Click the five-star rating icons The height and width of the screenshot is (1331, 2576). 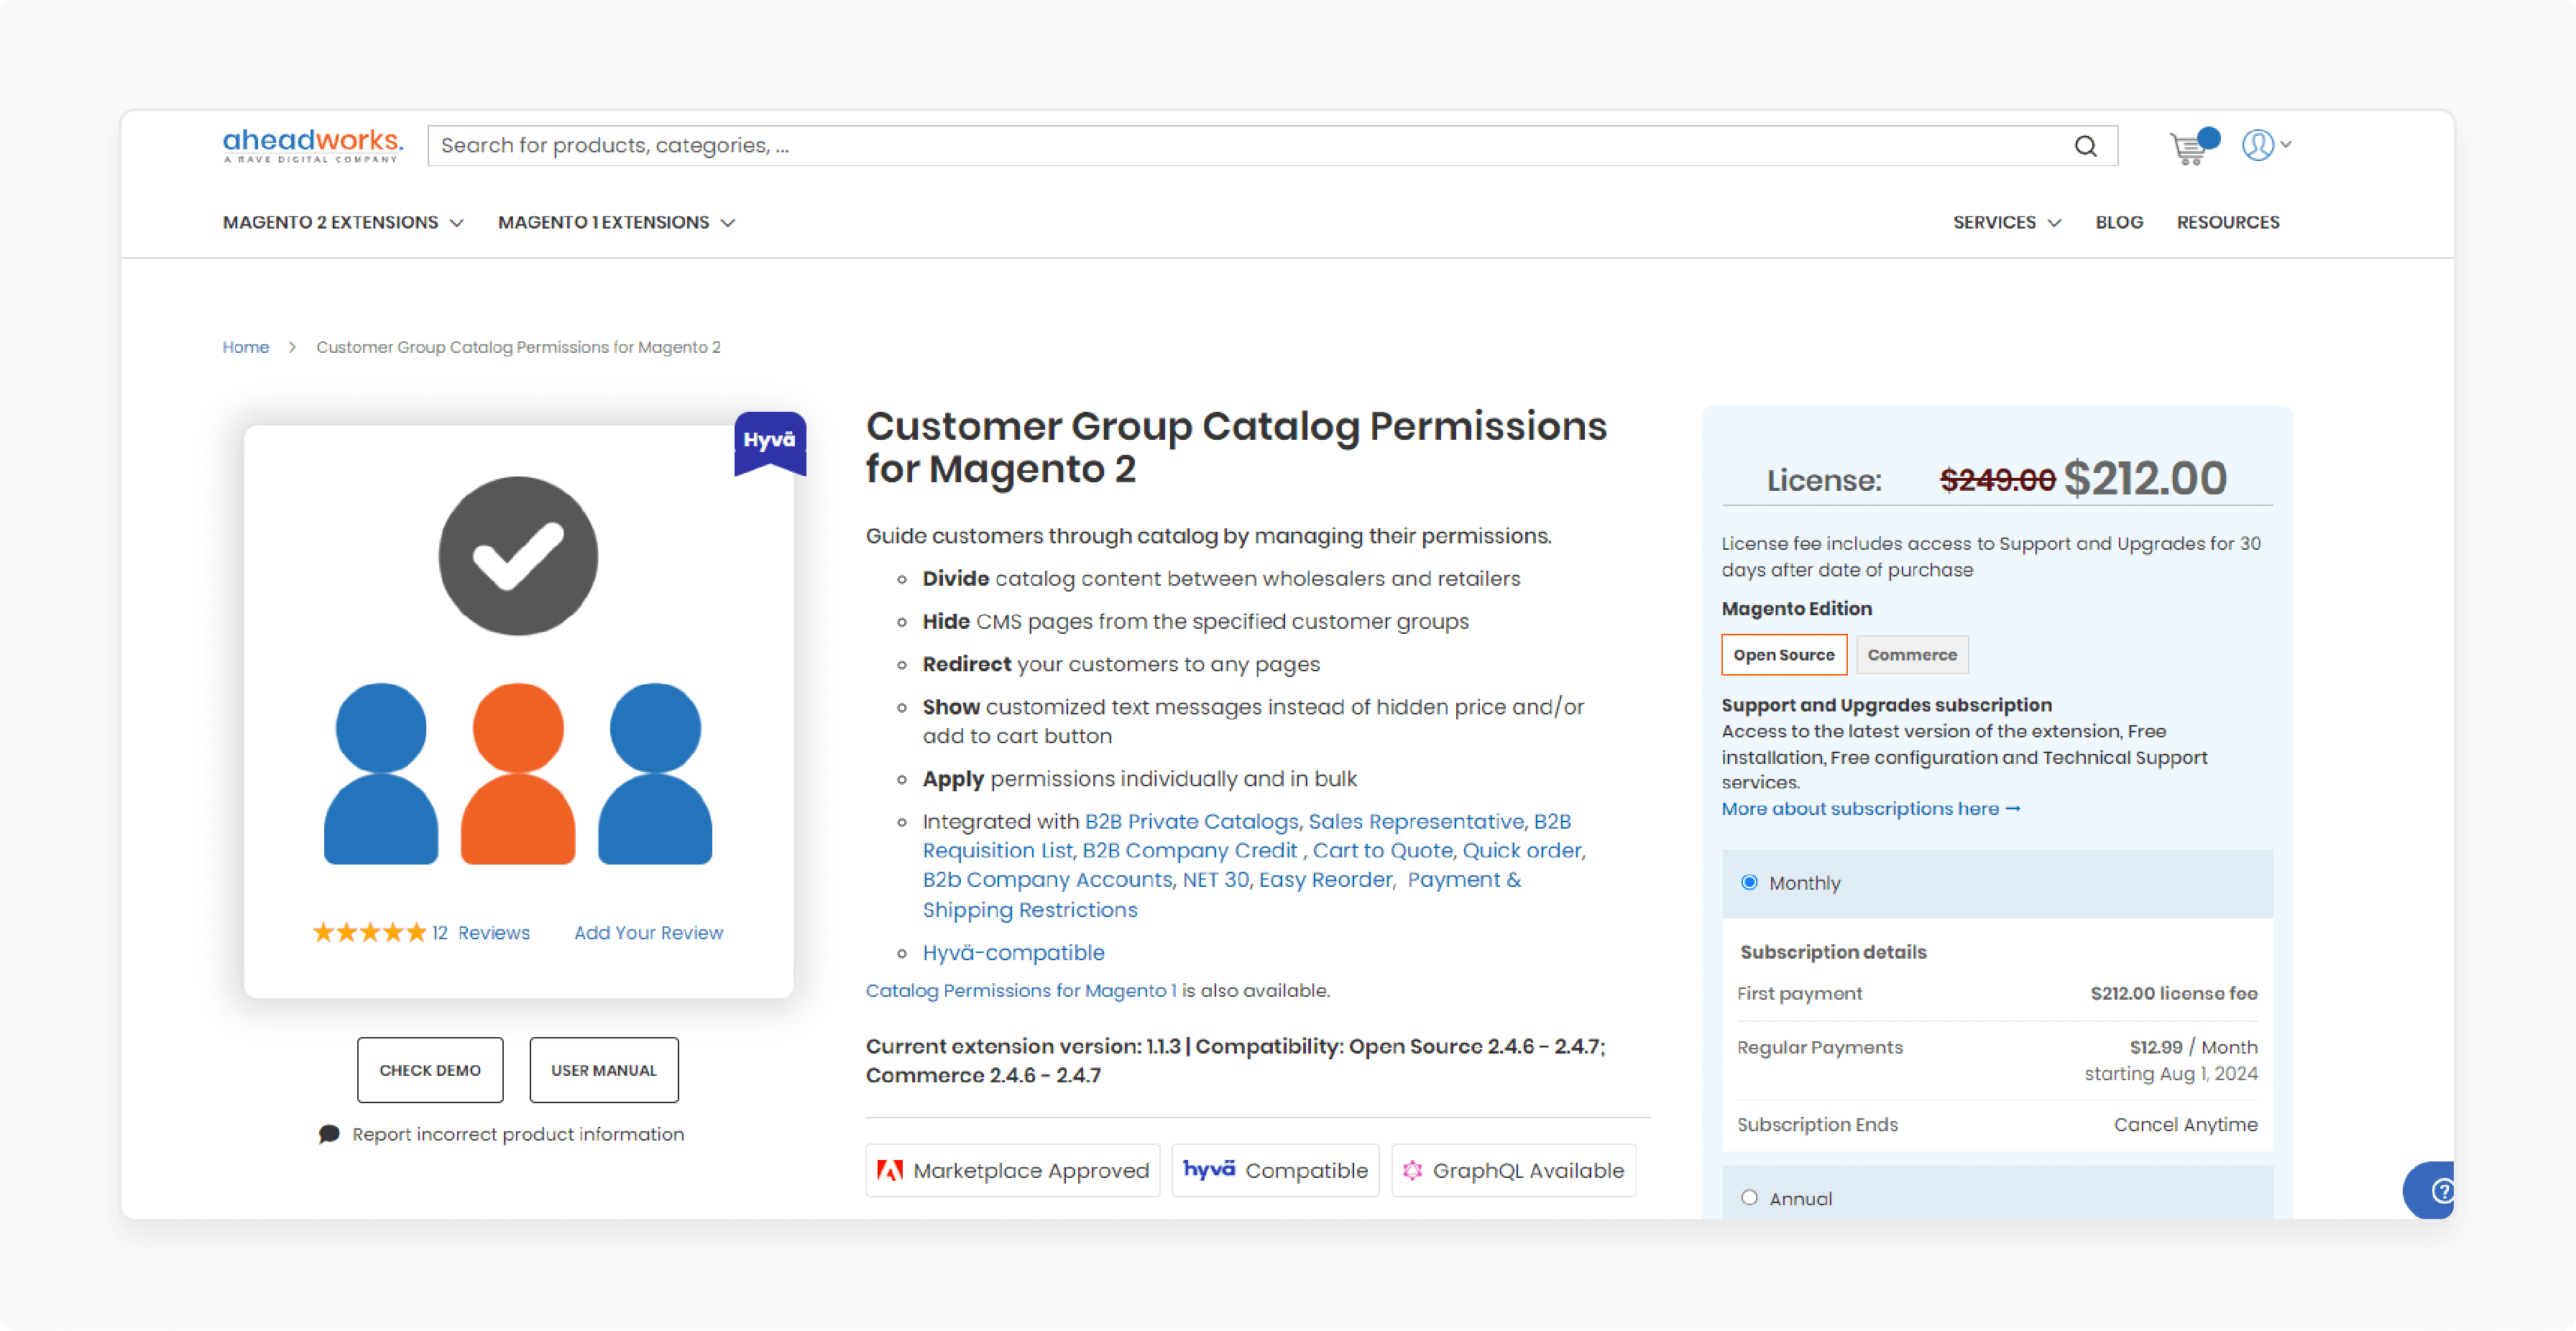369,932
